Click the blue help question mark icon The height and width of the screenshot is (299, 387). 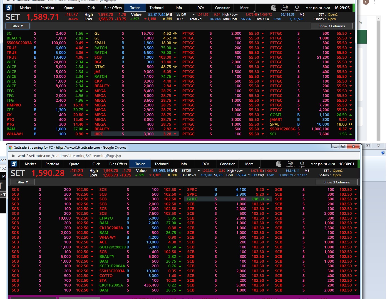coord(383,153)
